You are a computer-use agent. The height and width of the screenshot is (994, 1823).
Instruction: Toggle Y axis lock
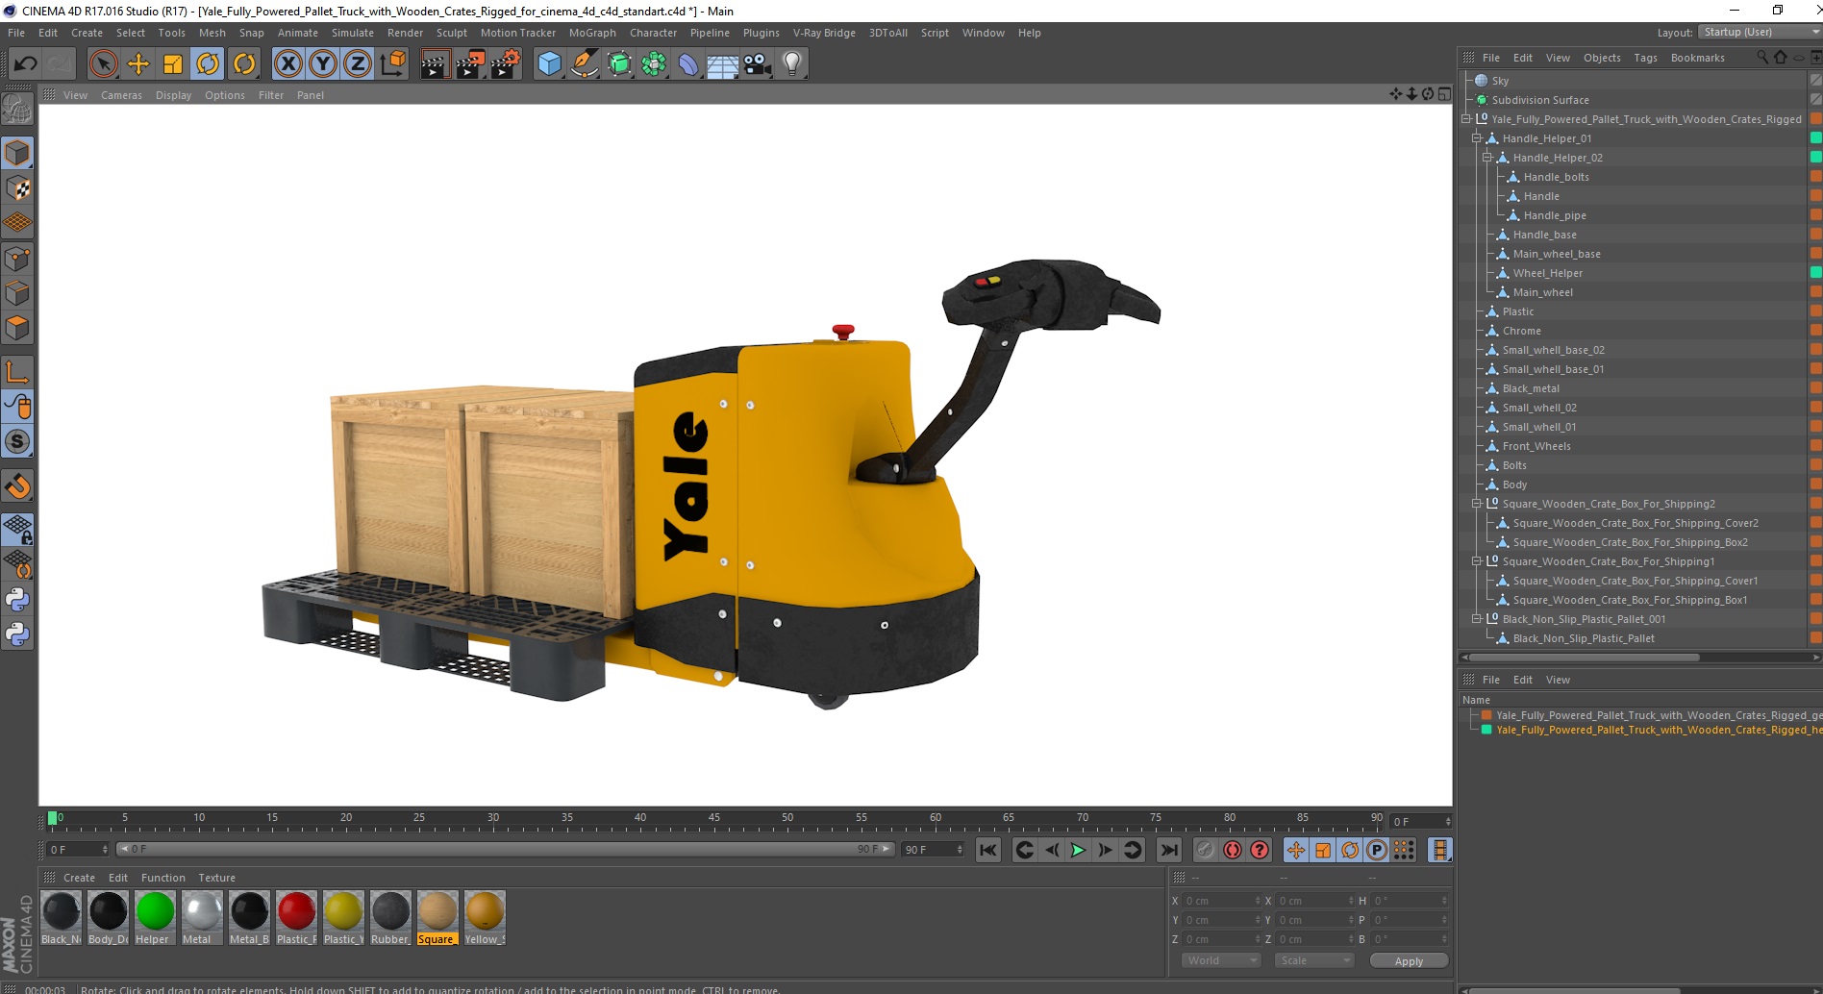[x=323, y=64]
